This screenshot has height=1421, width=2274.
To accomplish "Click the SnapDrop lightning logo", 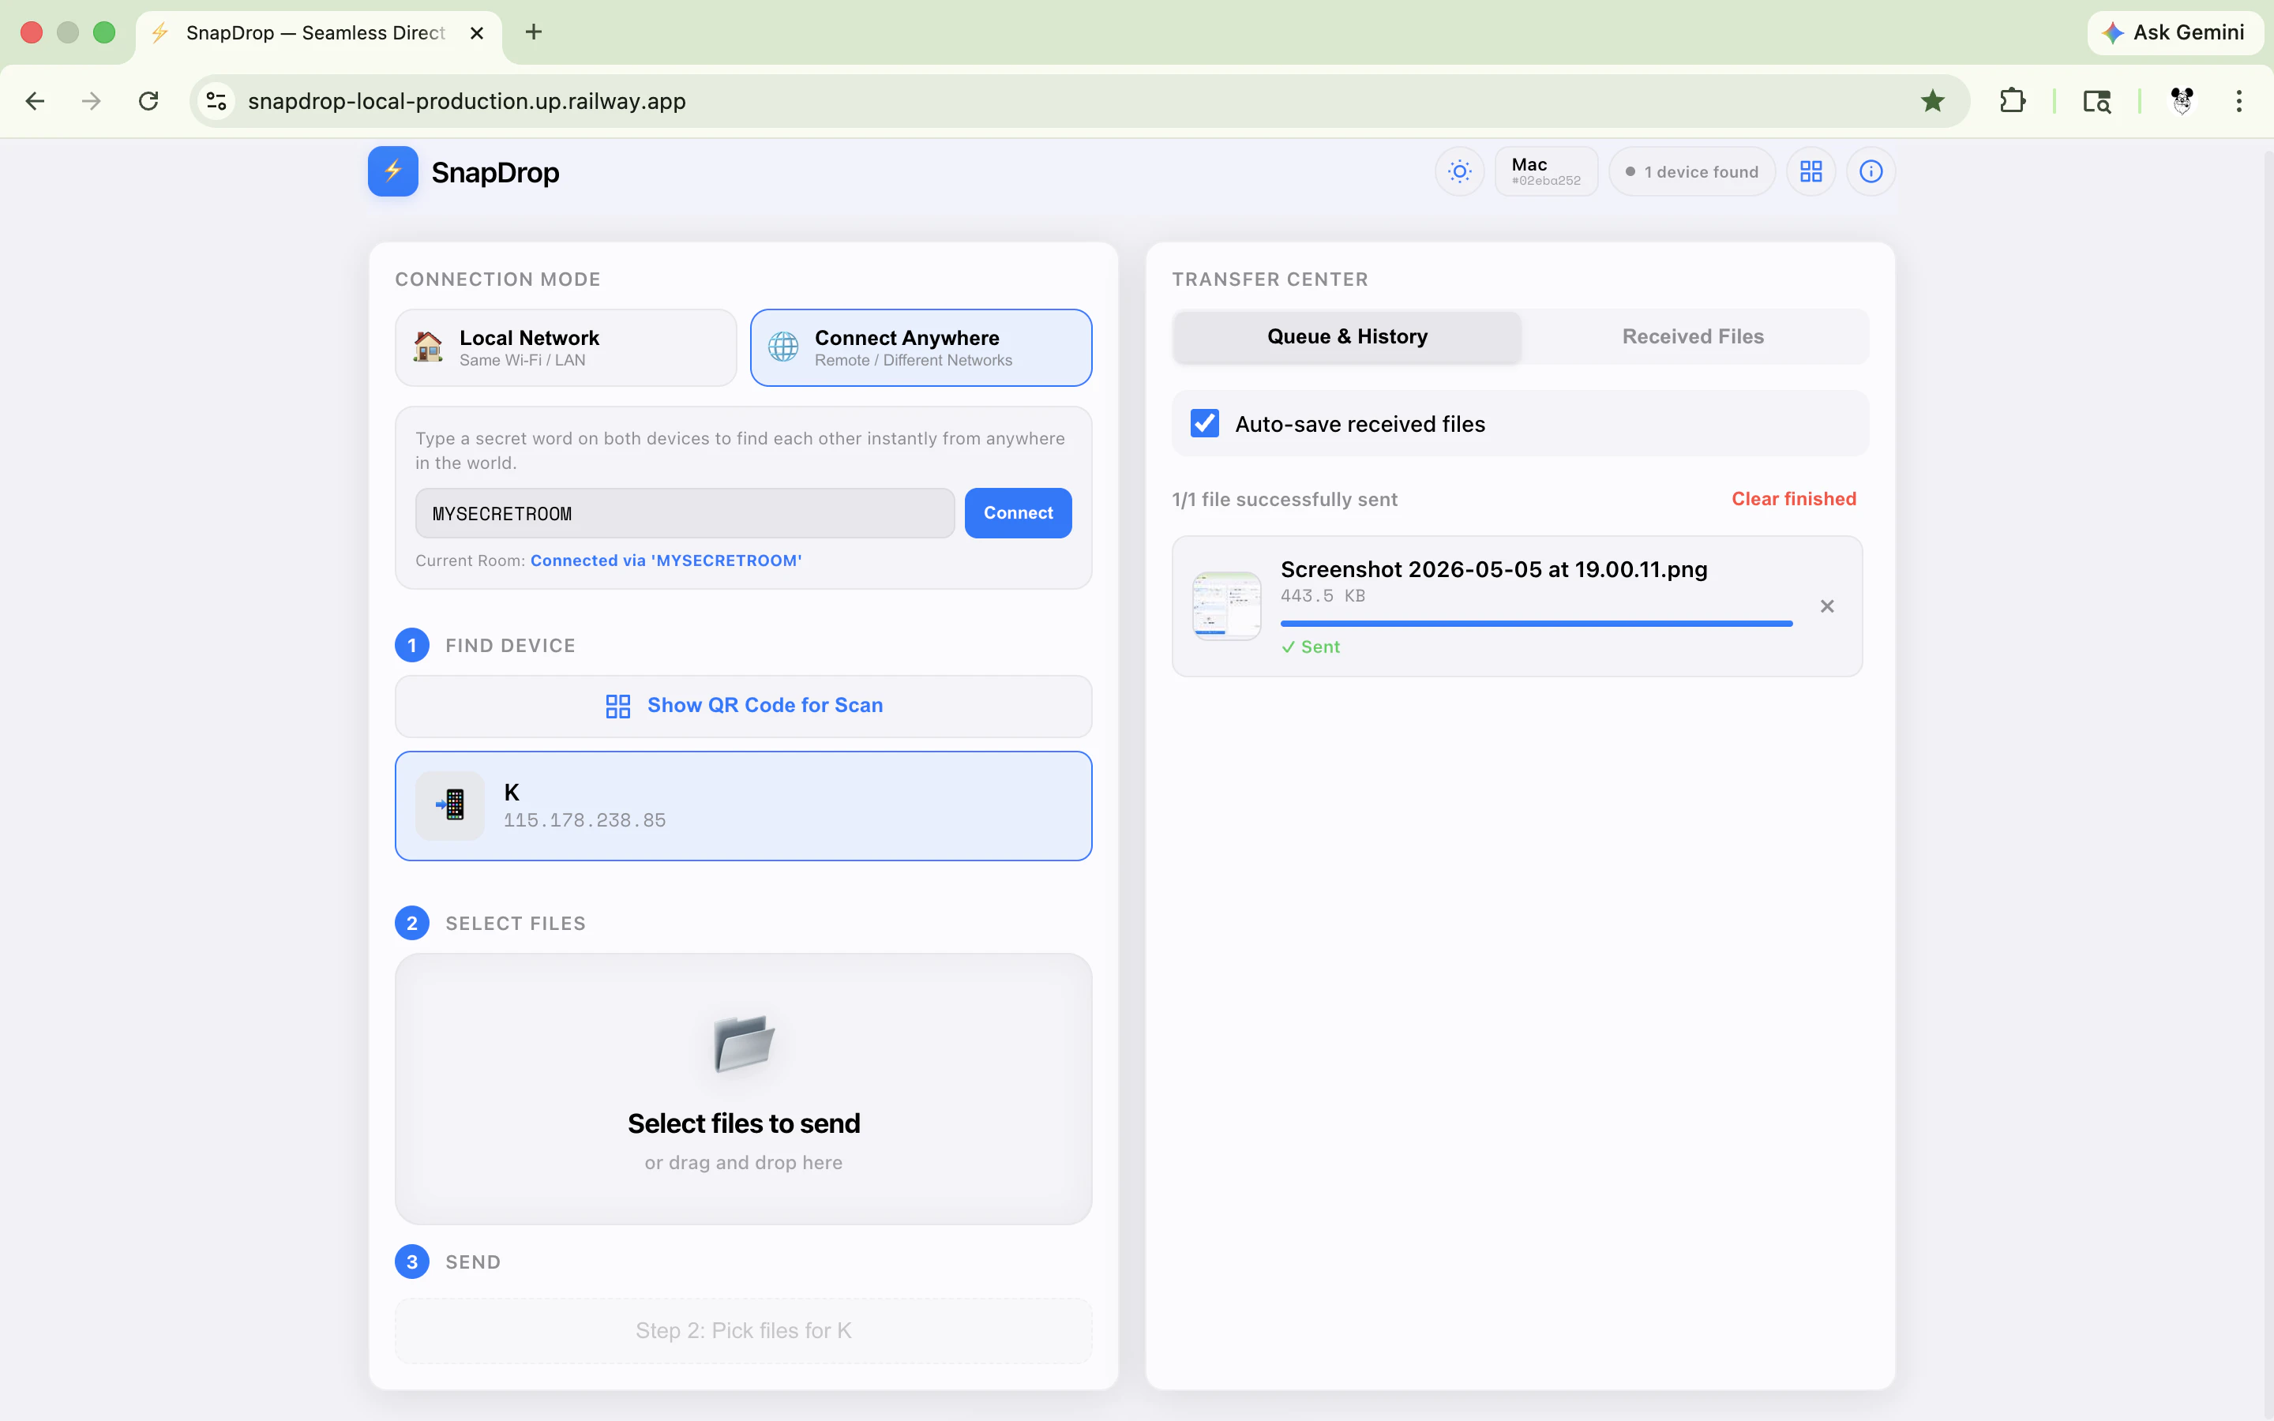I will coord(392,171).
